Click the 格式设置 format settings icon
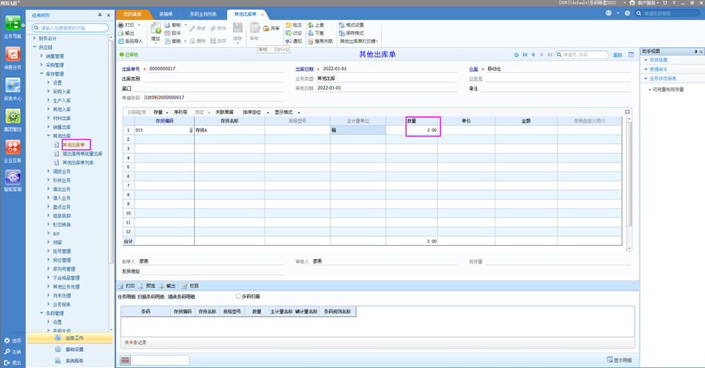This screenshot has height=368, width=705. (341, 25)
